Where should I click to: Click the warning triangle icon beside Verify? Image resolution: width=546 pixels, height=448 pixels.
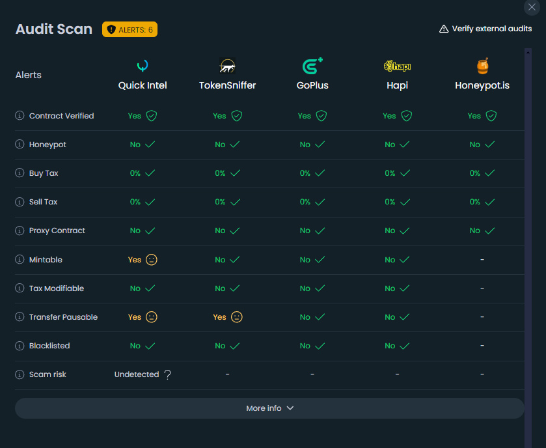[x=444, y=29]
